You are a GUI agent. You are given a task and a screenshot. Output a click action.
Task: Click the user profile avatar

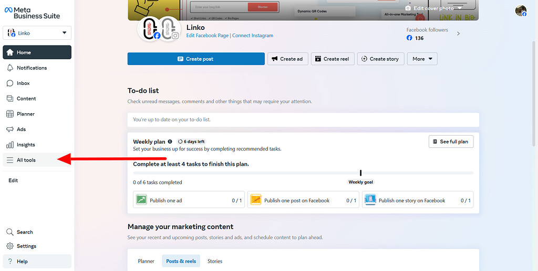coord(521,10)
